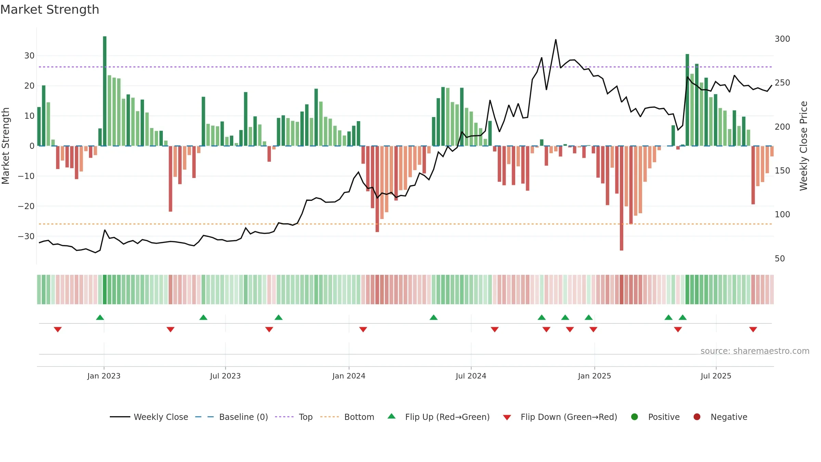Toggle the Baseline (0) legend label
The width and height of the screenshot is (821, 462).
[244, 417]
